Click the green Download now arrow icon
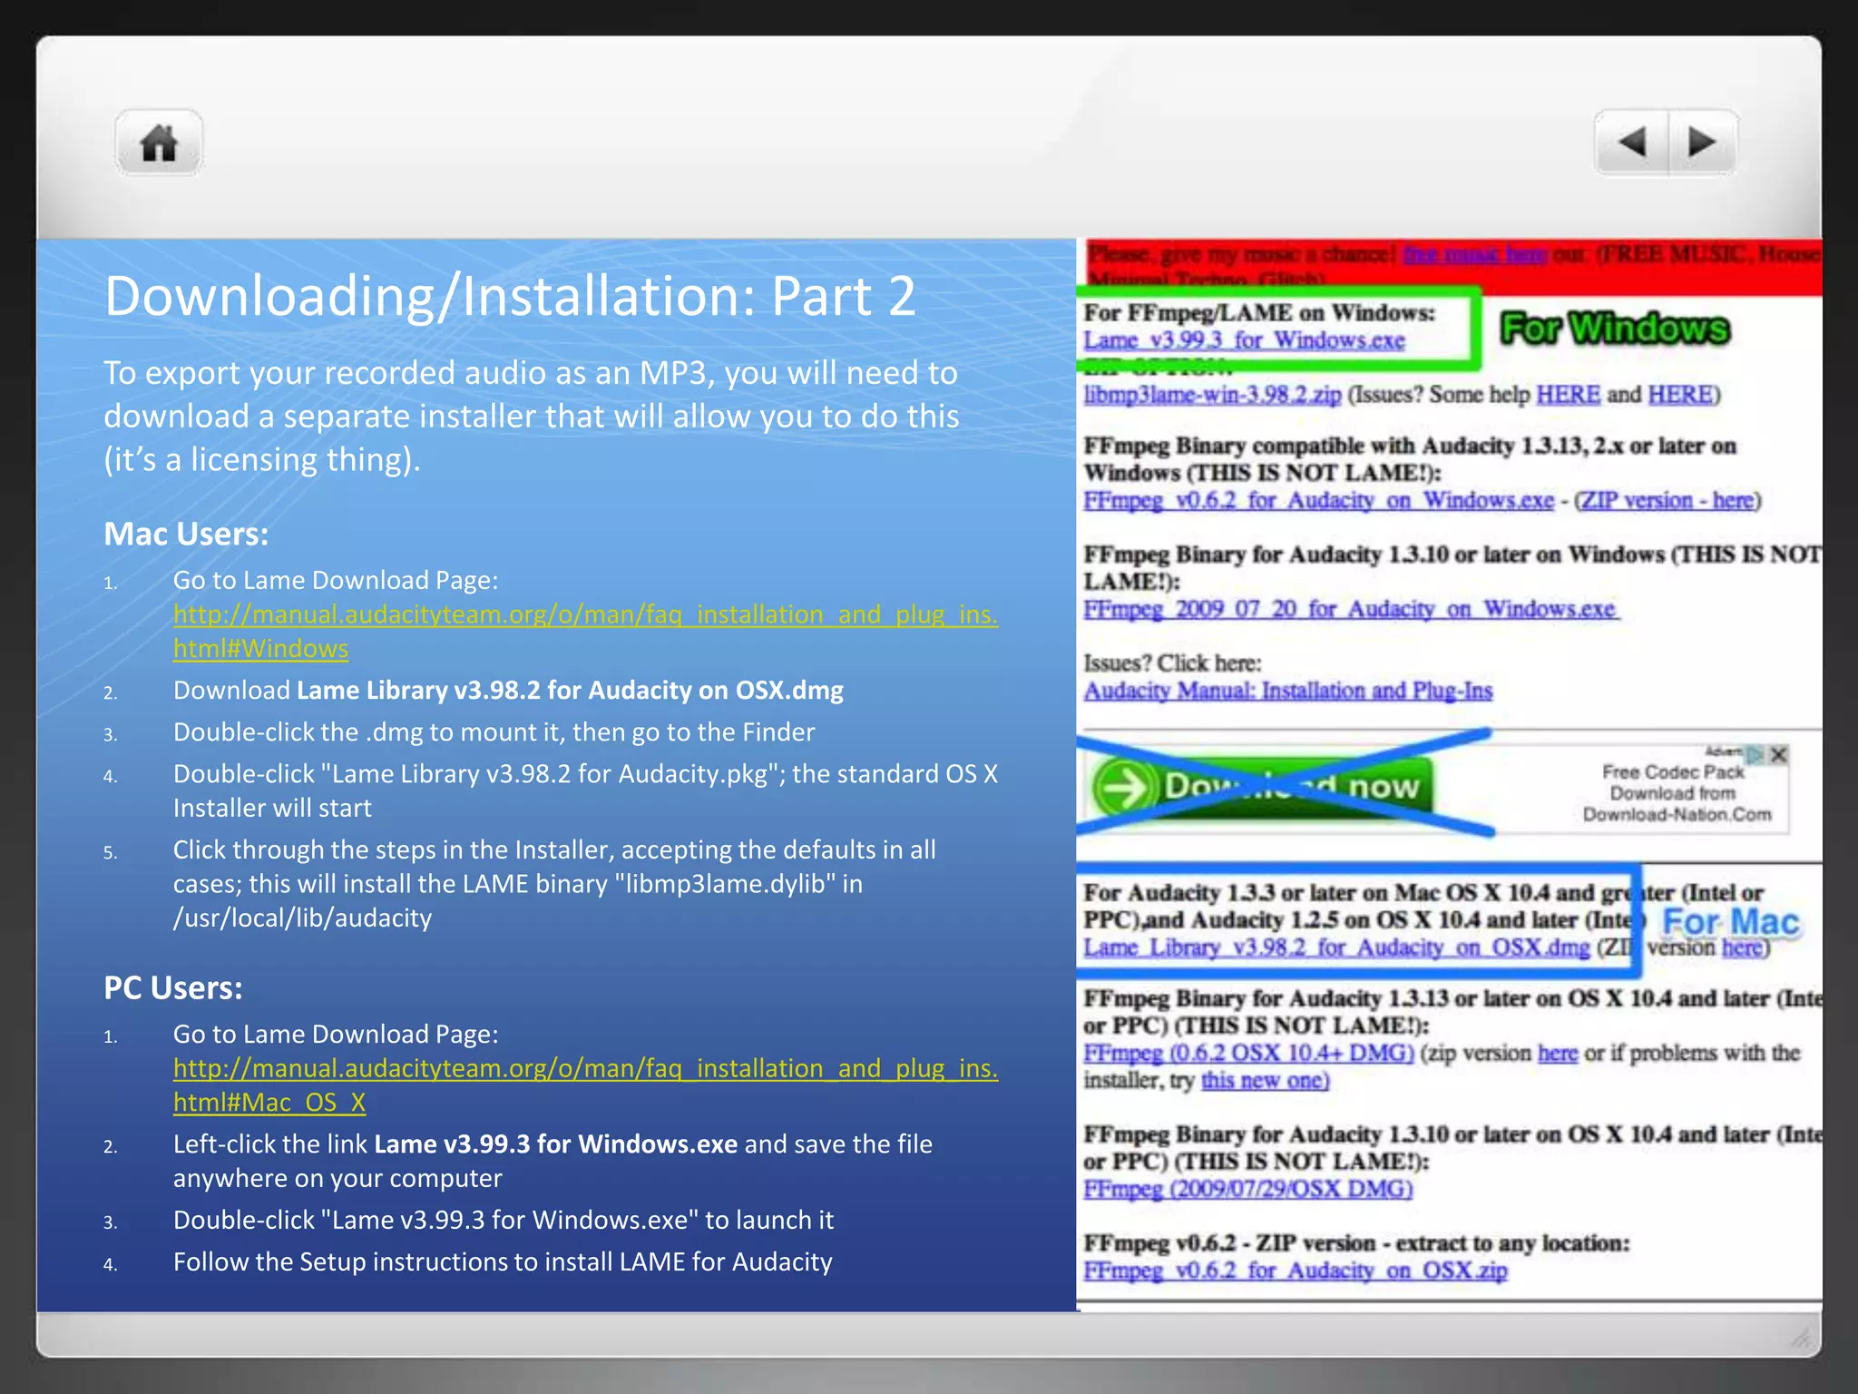The height and width of the screenshot is (1394, 1858). click(1124, 787)
